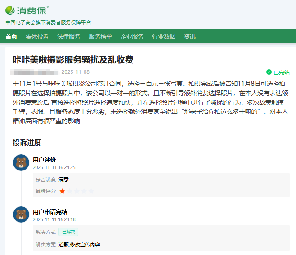Open the 集体投诉 navigation item

tap(37, 36)
